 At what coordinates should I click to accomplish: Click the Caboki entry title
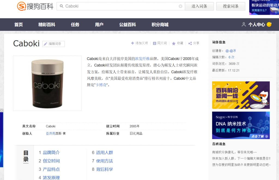26,44
